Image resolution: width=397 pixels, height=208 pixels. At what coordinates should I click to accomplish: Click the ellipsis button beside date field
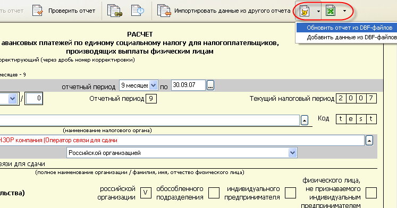[x=210, y=85]
